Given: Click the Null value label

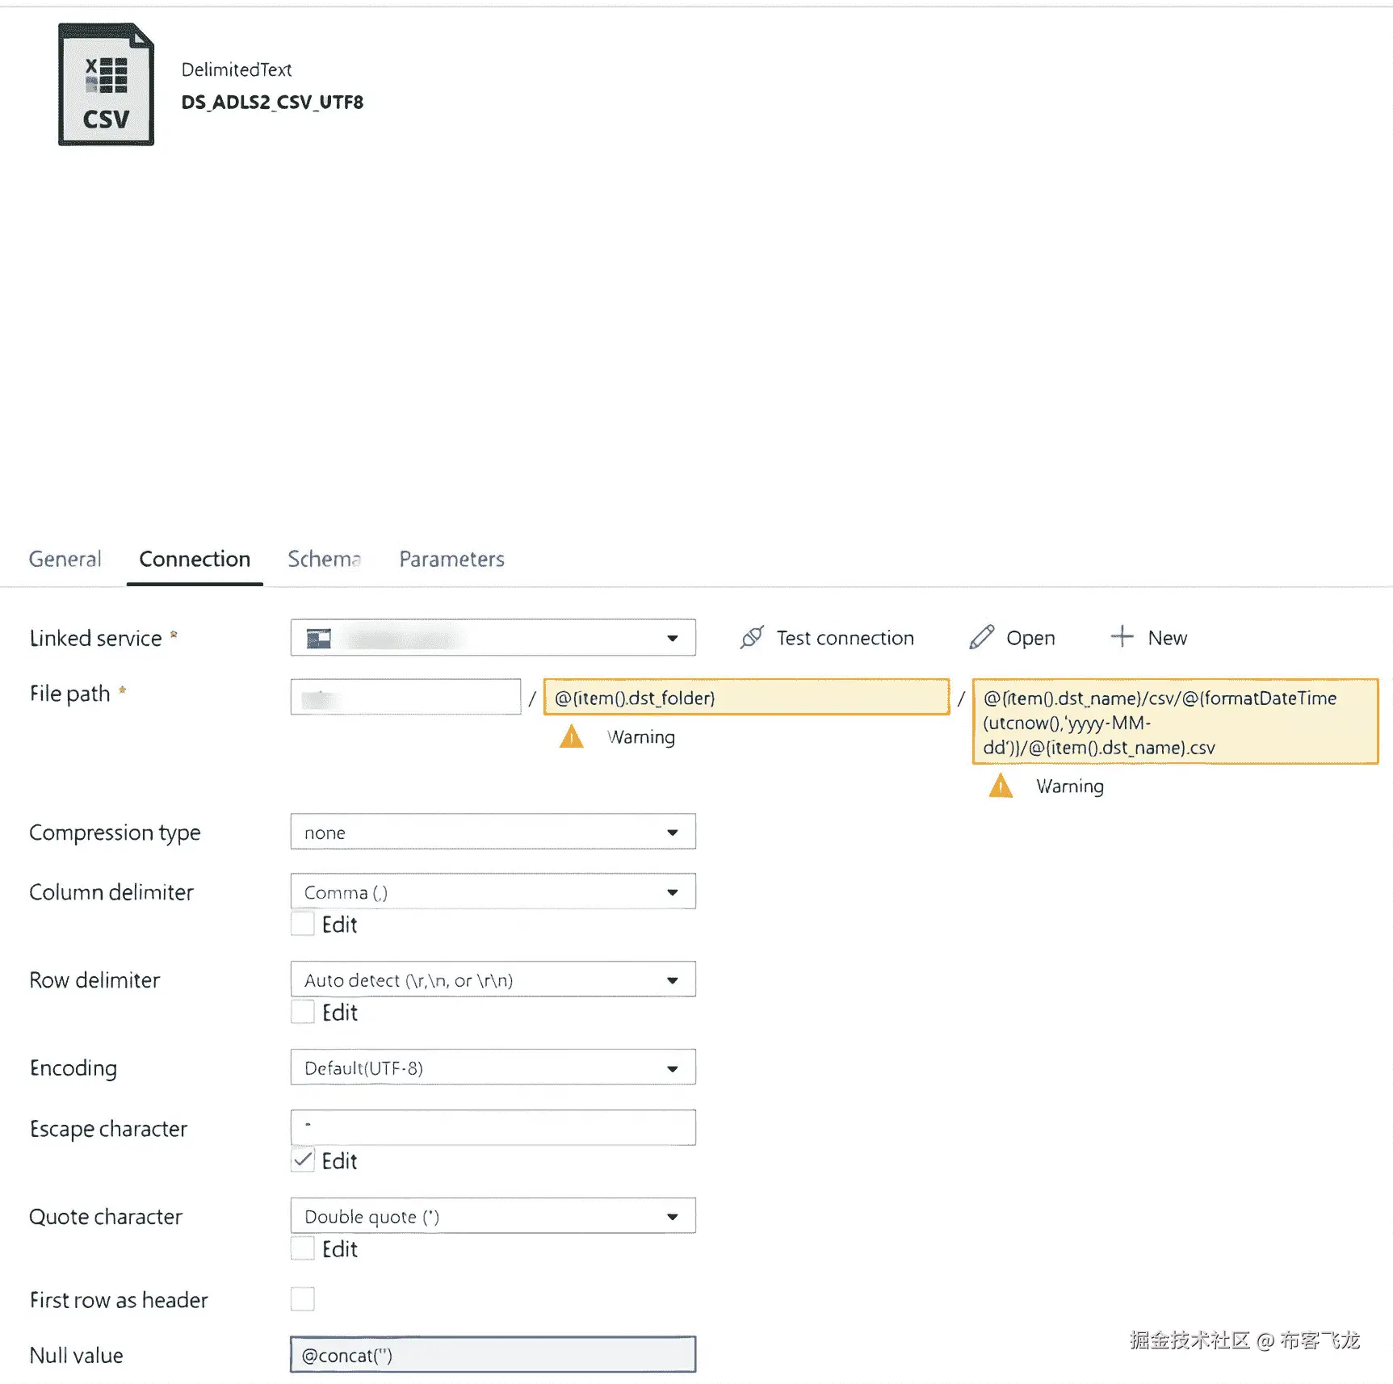Looking at the screenshot, I should pyautogui.click(x=76, y=1355).
